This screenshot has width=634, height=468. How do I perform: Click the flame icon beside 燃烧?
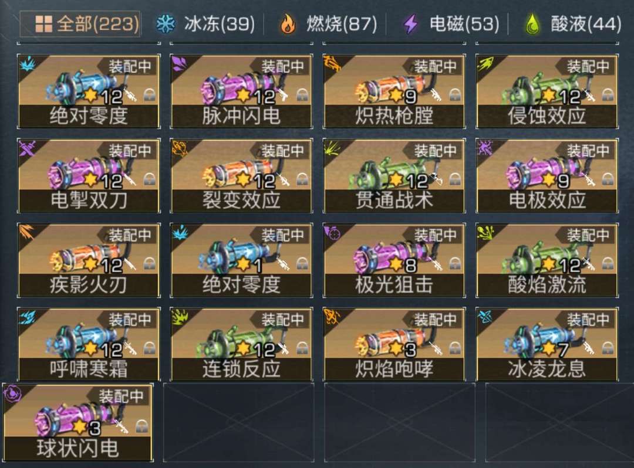[x=288, y=24]
